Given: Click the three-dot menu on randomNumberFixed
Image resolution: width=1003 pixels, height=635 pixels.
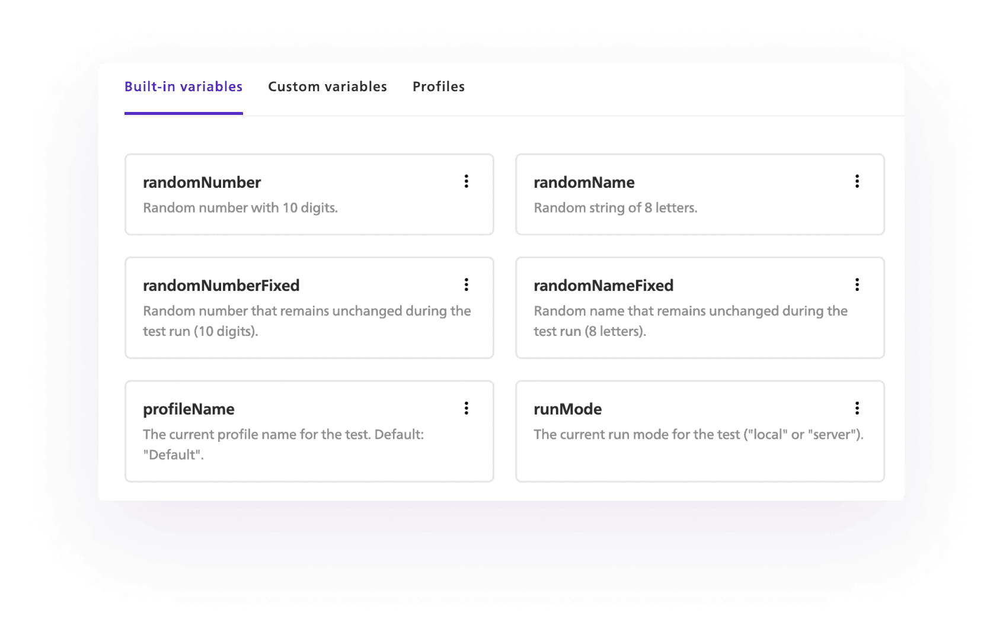Looking at the screenshot, I should [x=467, y=285].
